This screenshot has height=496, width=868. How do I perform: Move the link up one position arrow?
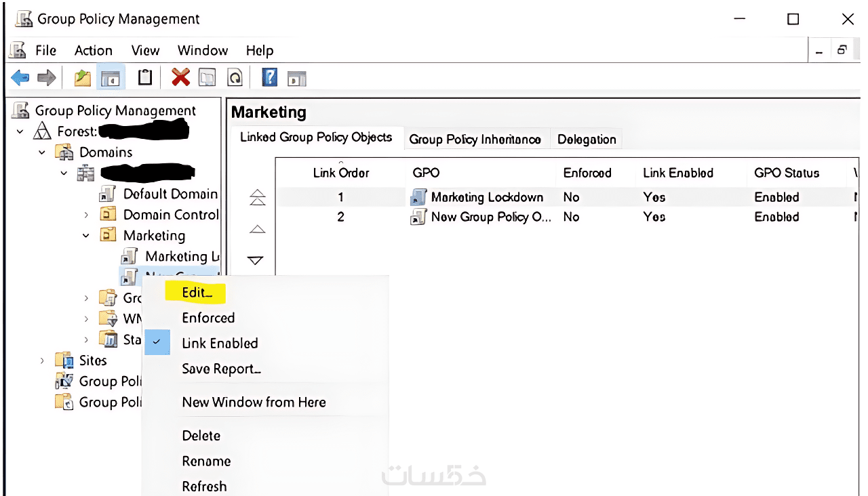tap(257, 229)
